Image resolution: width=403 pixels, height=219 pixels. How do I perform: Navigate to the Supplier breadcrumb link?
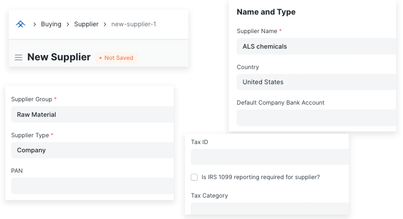coord(86,24)
